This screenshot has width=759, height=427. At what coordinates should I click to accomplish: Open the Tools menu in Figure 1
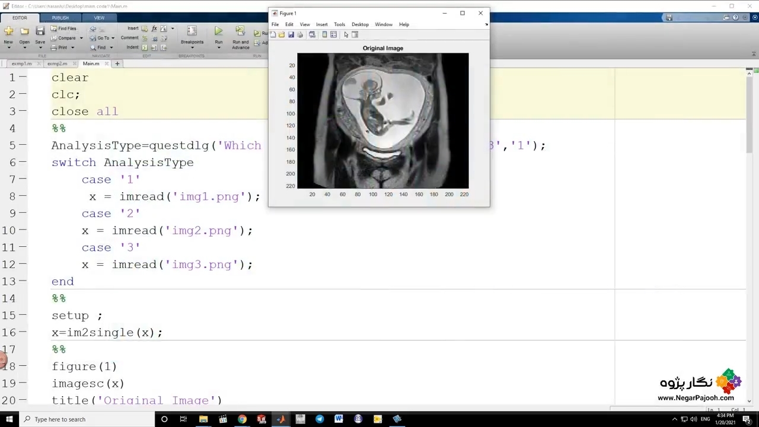[x=339, y=24]
